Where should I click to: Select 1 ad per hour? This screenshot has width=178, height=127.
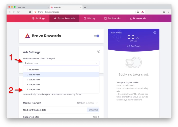(61, 70)
